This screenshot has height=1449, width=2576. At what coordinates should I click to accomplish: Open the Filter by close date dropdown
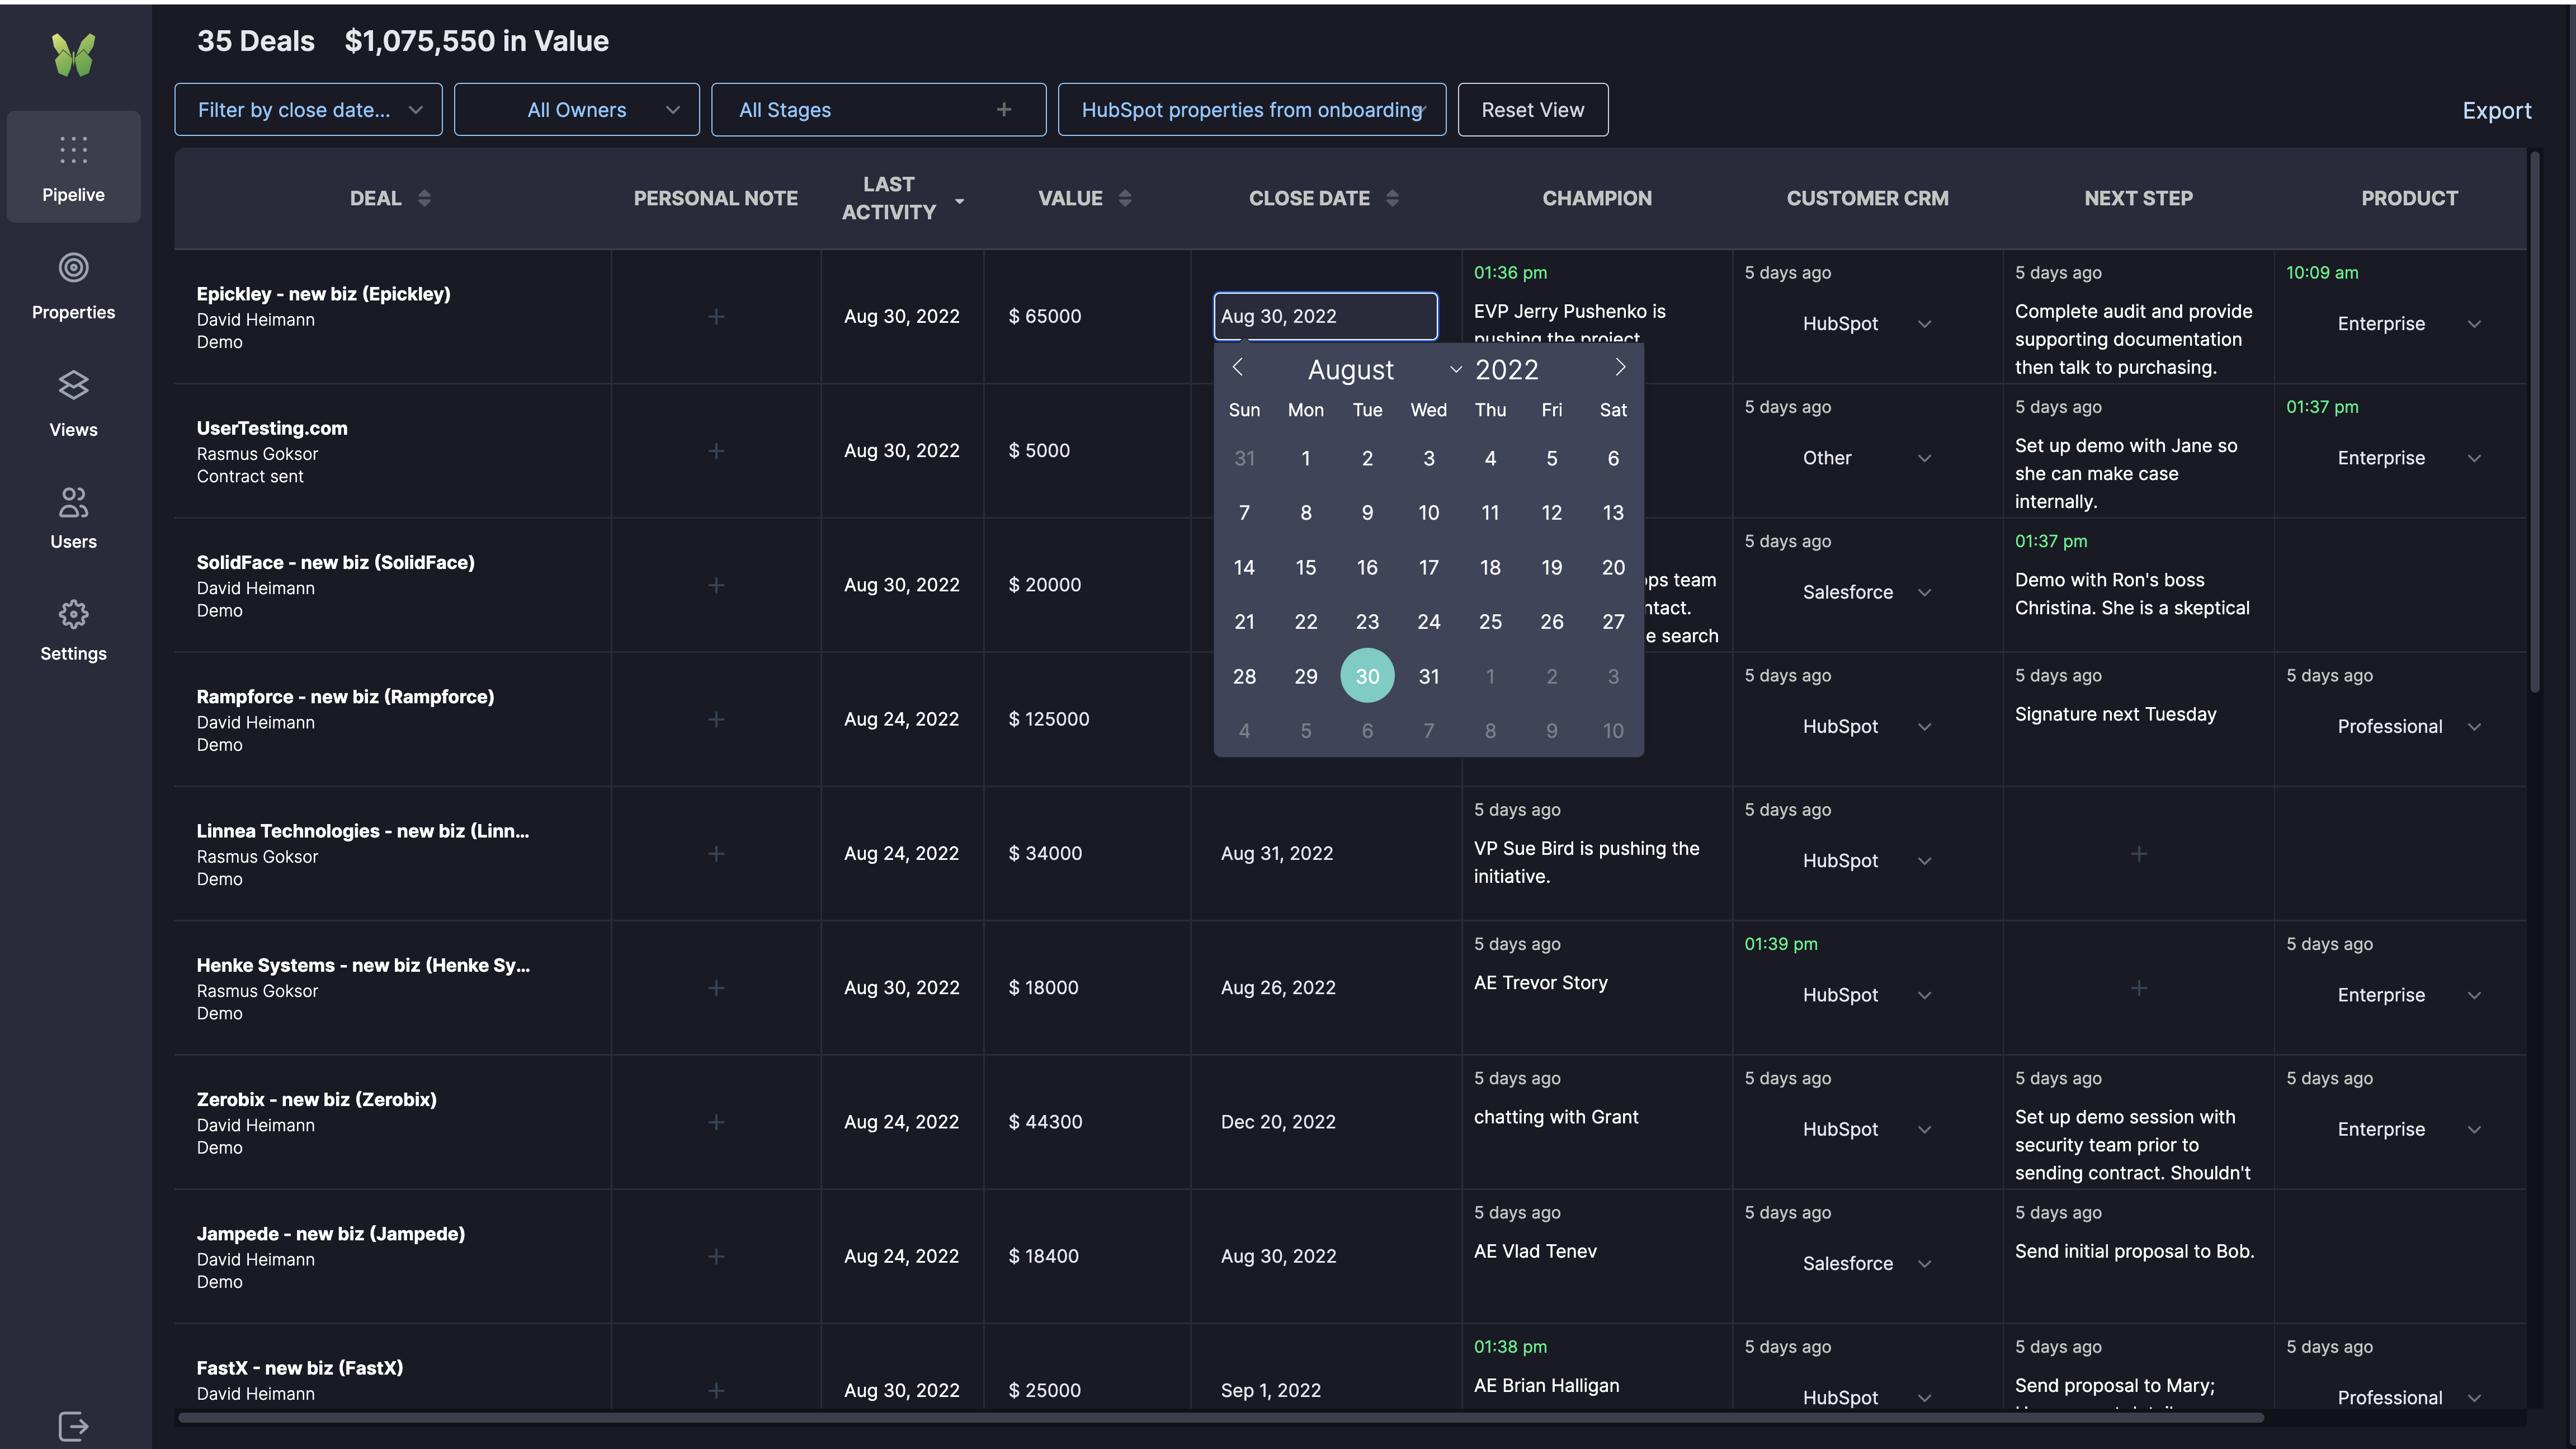[x=308, y=110]
